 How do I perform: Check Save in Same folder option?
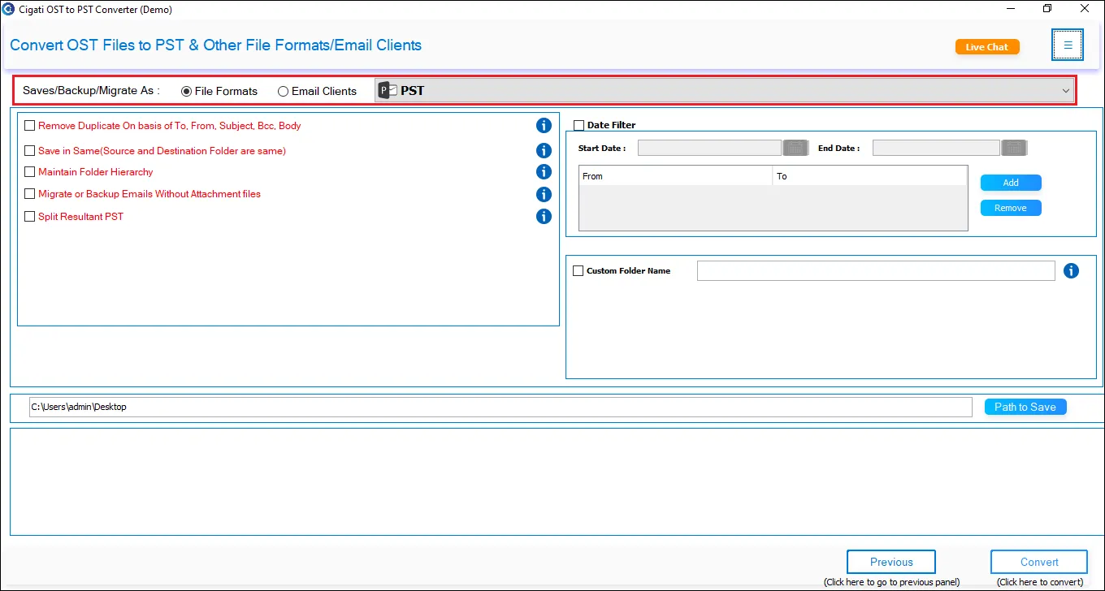[30, 150]
